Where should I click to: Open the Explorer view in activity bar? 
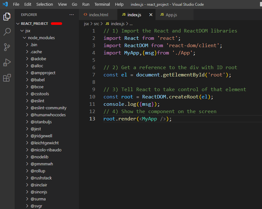pos(7,17)
